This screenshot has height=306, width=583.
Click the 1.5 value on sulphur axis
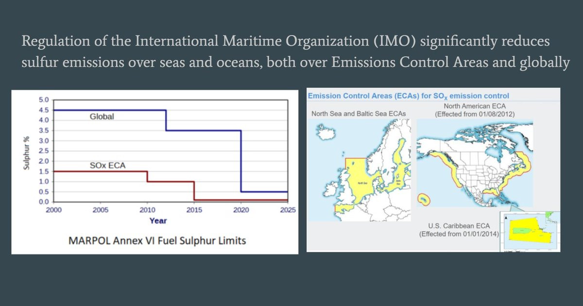44,171
